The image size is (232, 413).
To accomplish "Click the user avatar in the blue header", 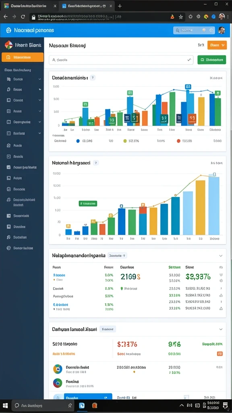I will tap(222, 30).
